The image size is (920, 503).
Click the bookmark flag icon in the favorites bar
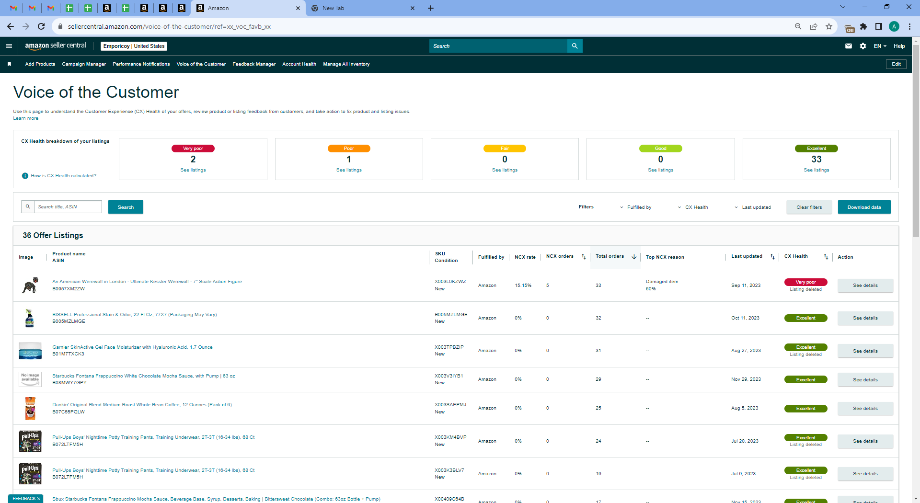pos(9,64)
